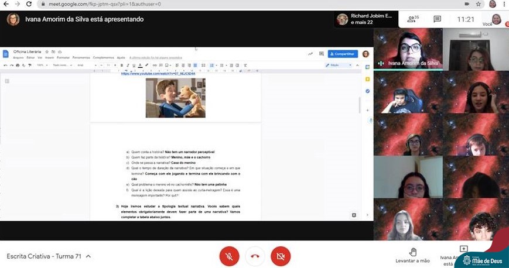This screenshot has width=509, height=268.
Task: Reload the page in the browser
Action: pyautogui.click(x=30, y=4)
